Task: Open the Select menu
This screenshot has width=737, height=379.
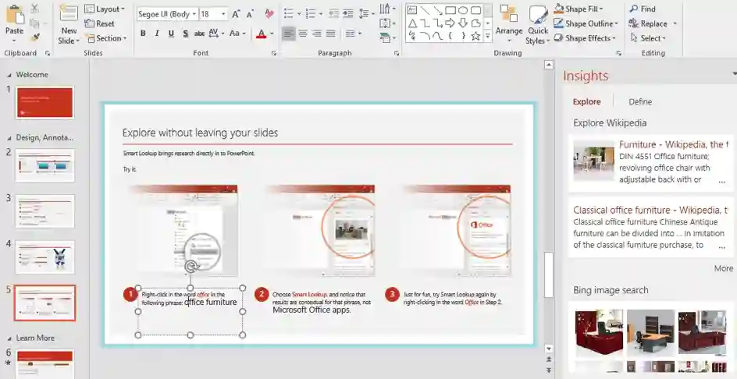Action: pos(648,38)
